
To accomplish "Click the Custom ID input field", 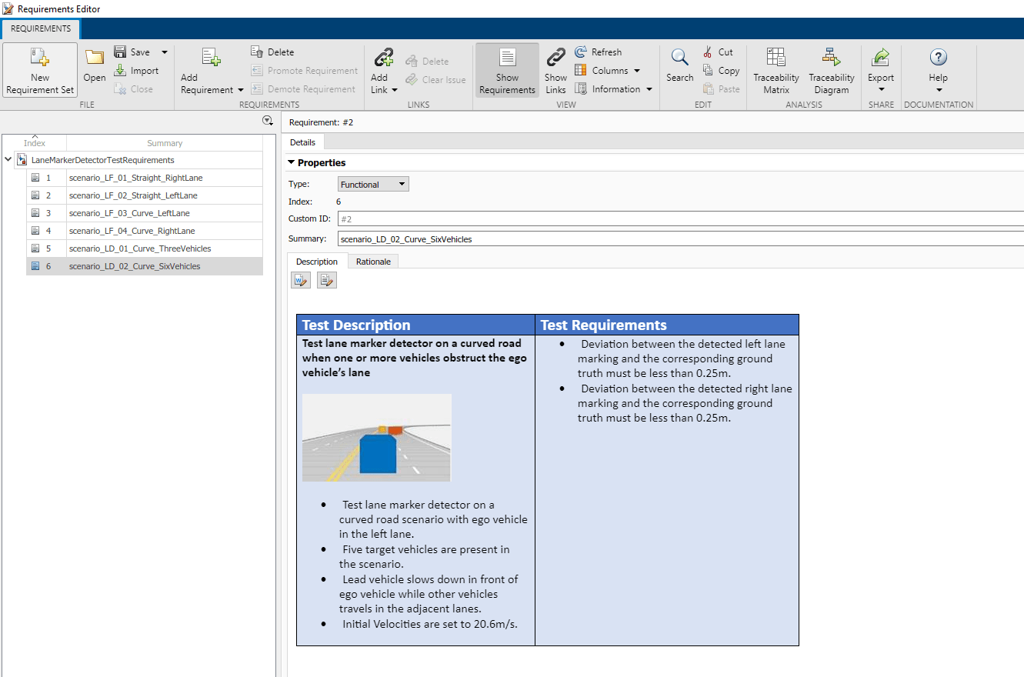I will (677, 219).
